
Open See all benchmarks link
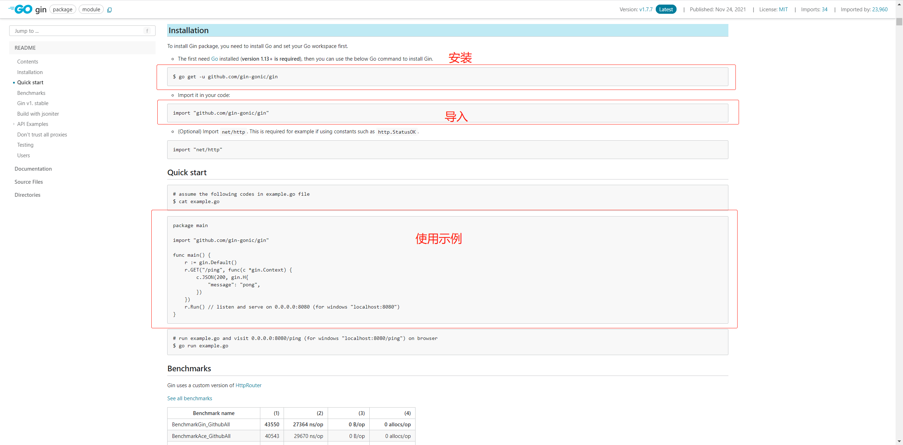point(189,398)
